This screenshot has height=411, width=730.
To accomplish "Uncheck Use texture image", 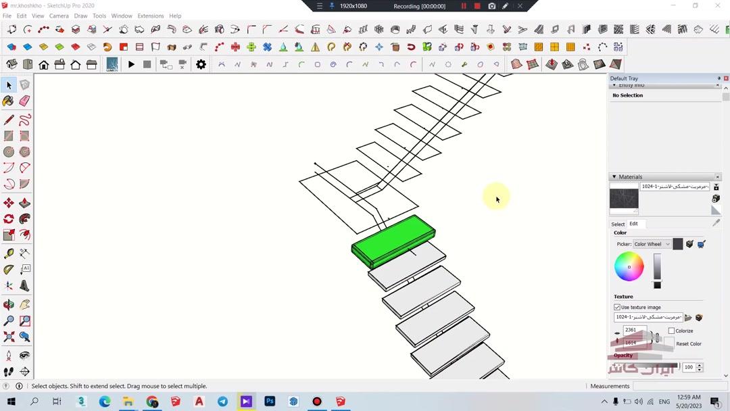I will pyautogui.click(x=617, y=307).
